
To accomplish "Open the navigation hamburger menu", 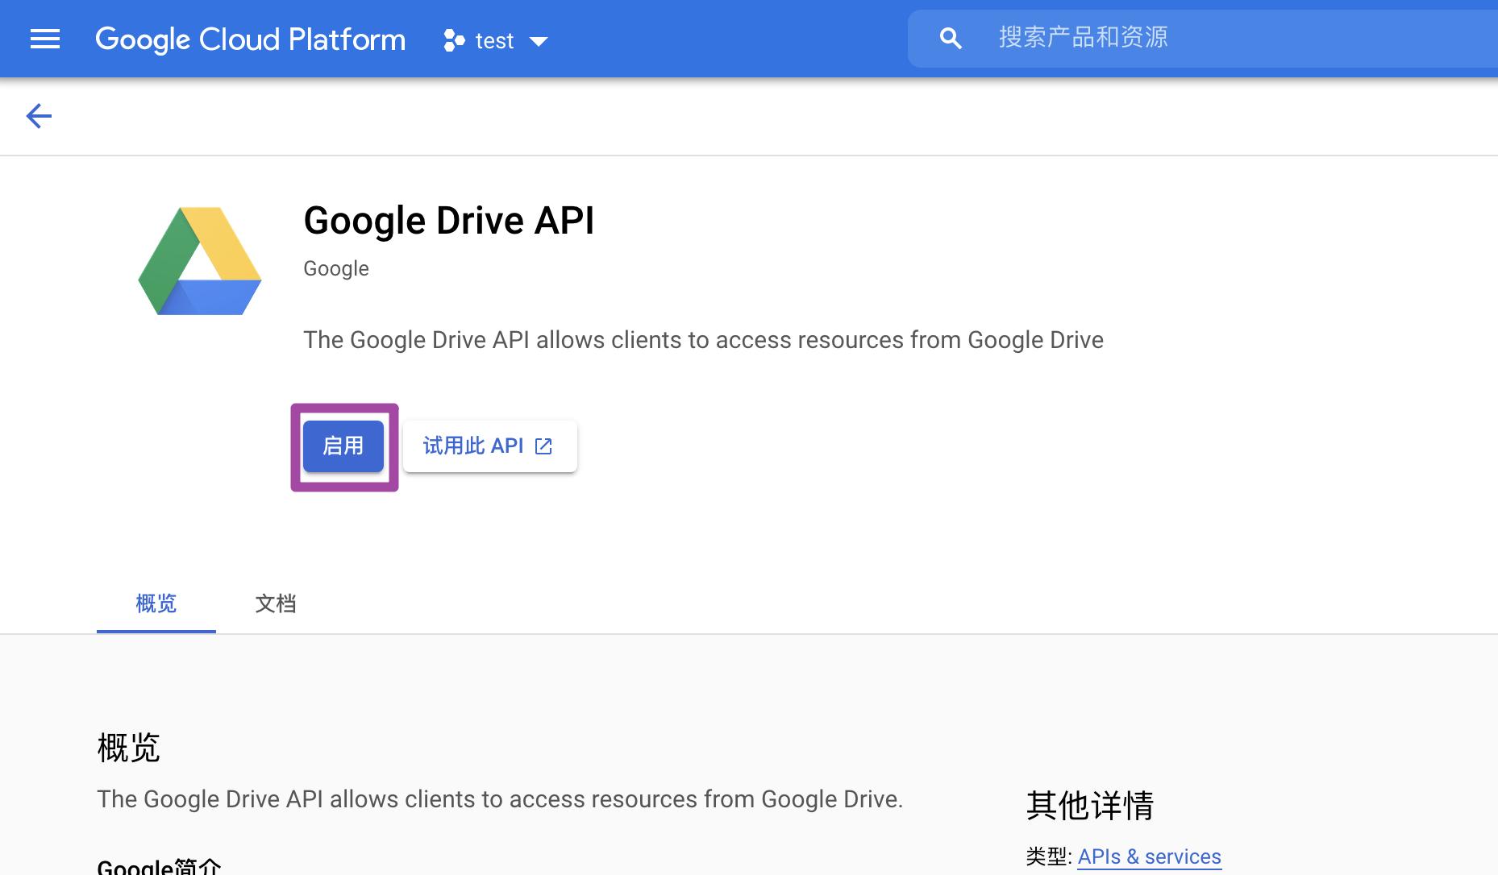I will [44, 39].
